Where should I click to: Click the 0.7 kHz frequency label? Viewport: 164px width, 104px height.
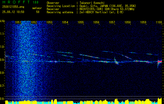click(2, 86)
